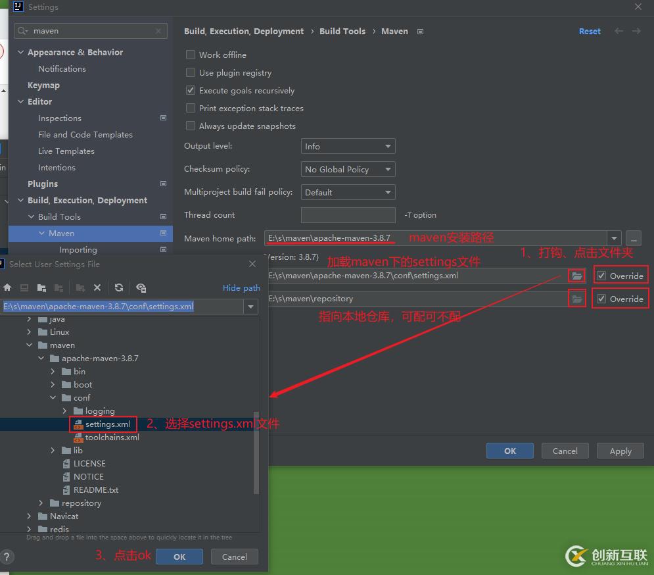Click the file tree vertical scrollbar
Viewport: 654px width, 575px height.
[256, 453]
